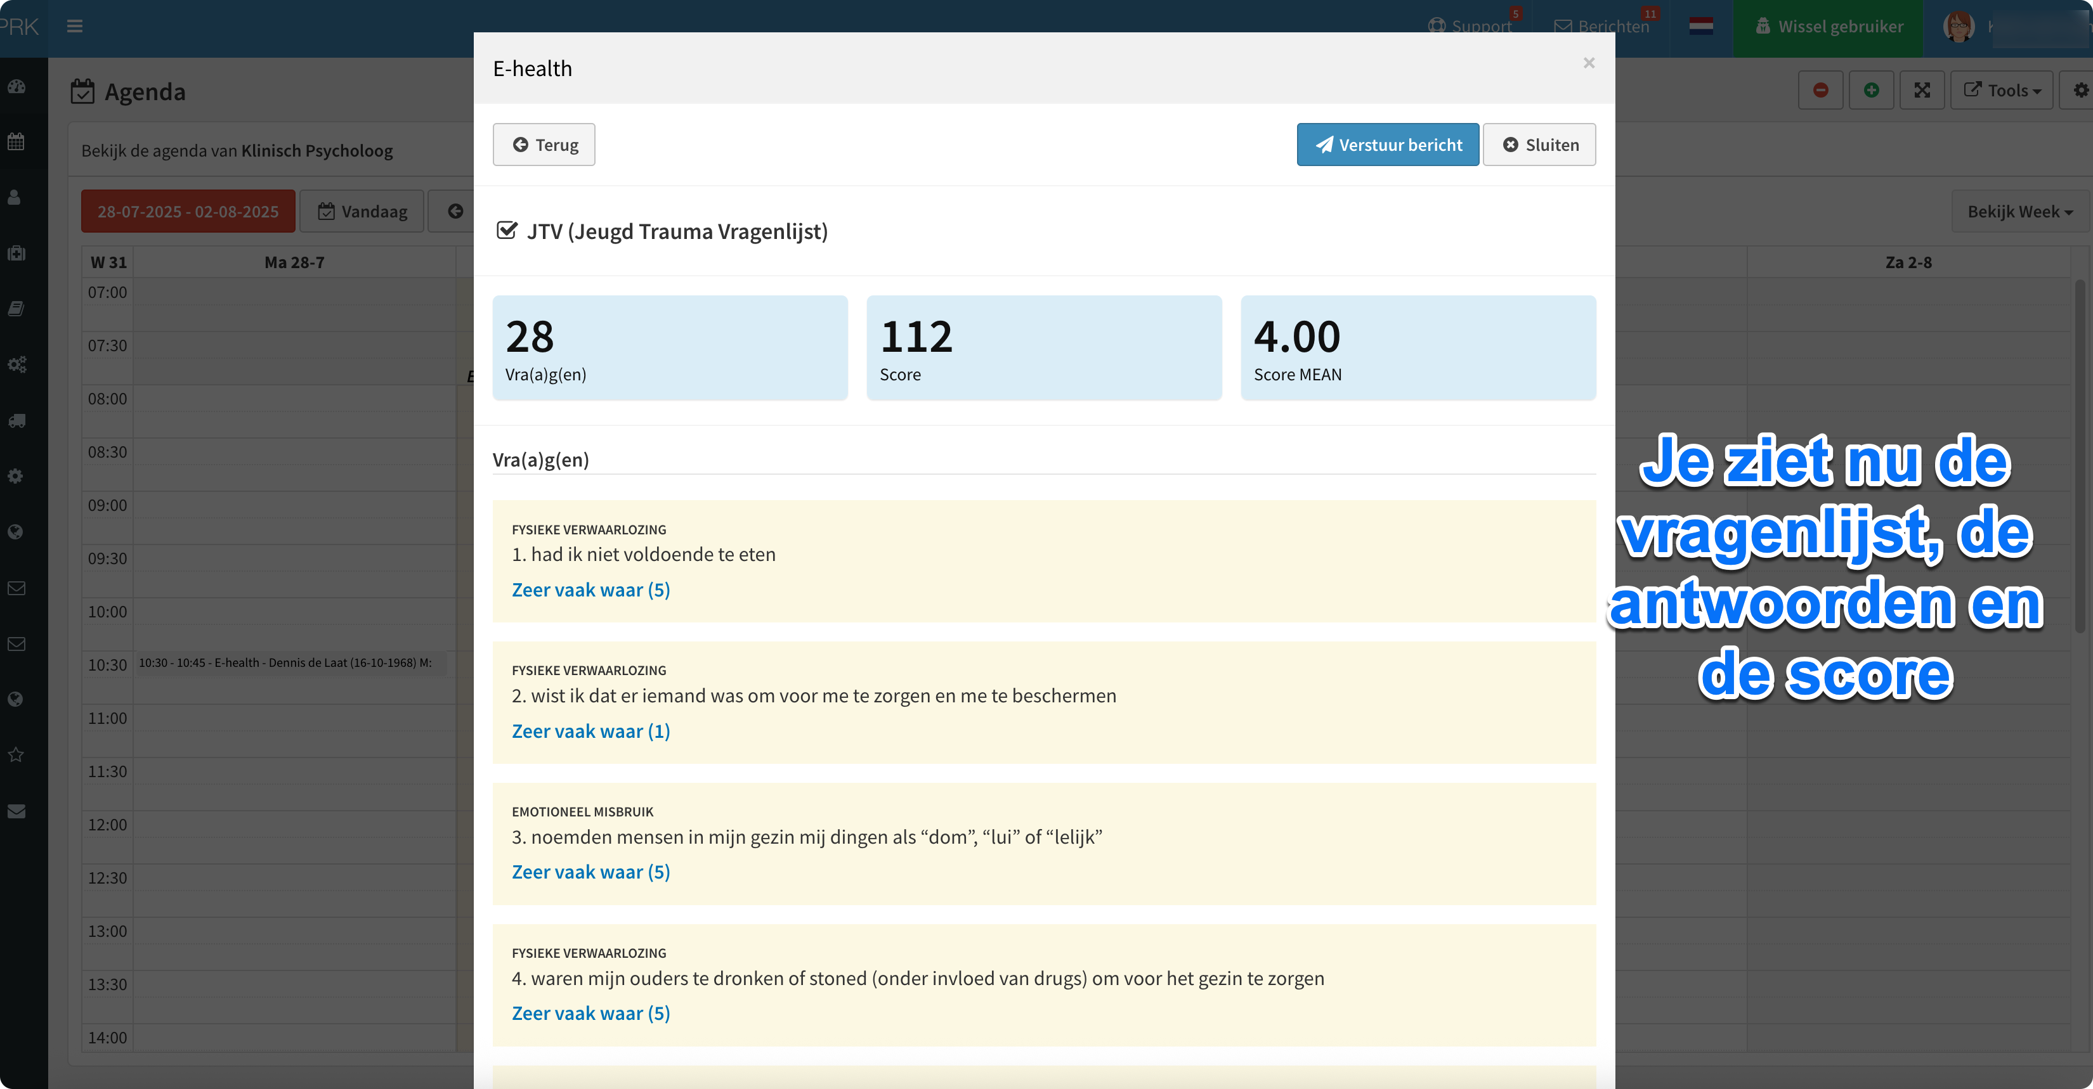This screenshot has width=2093, height=1089.
Task: Open the dashboard gauge icon in sidebar
Action: (16, 86)
